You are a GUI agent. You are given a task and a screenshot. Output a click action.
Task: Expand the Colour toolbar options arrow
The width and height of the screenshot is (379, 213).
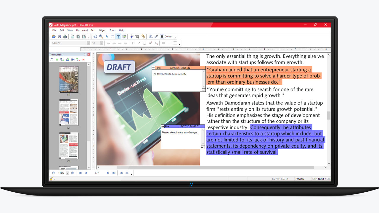click(175, 38)
